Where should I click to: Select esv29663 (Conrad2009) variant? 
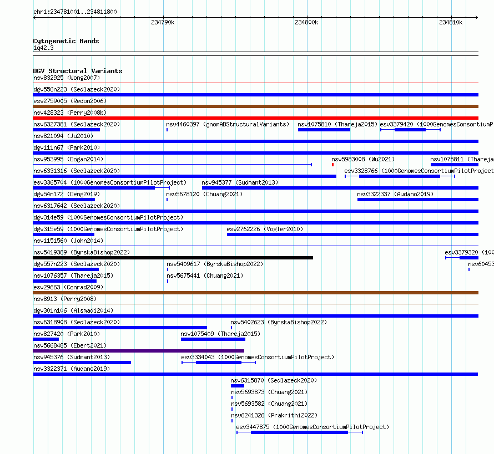tap(255, 293)
